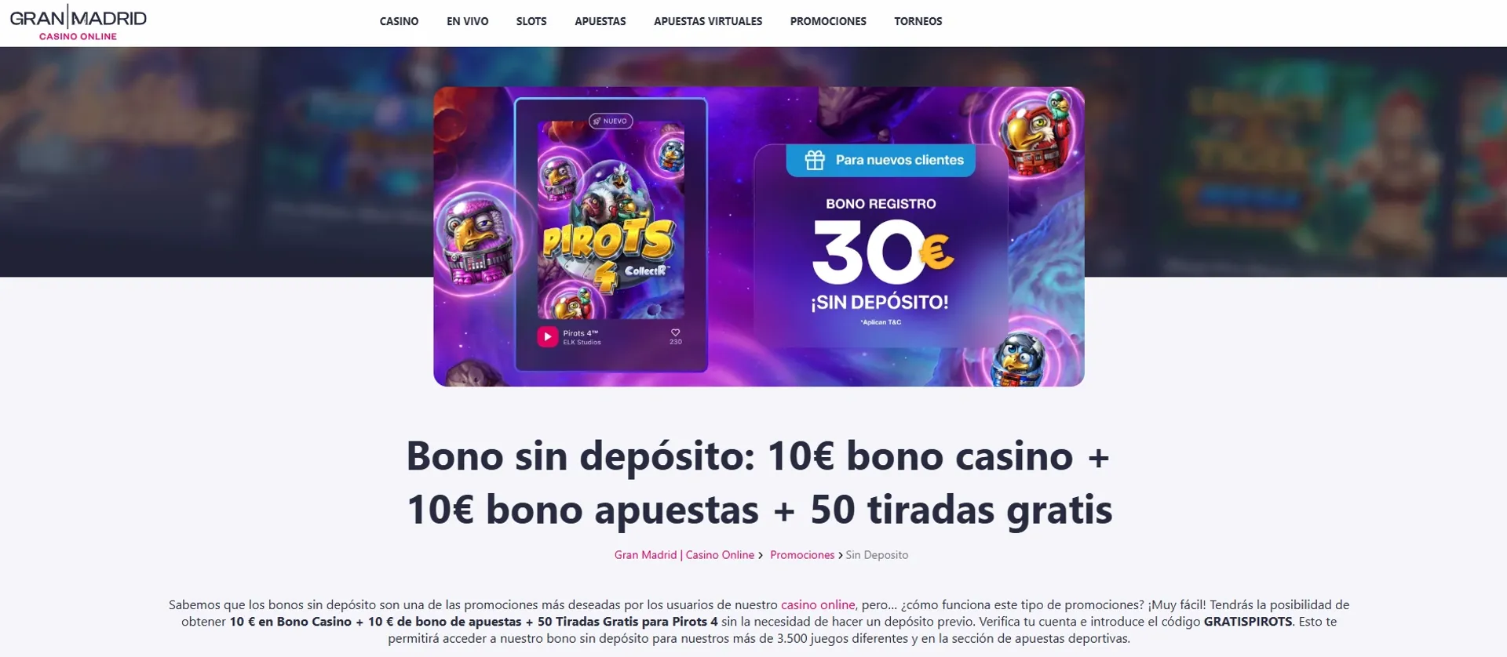Click the blue parrot at banner bottom-right
The image size is (1507, 657).
point(1018,360)
